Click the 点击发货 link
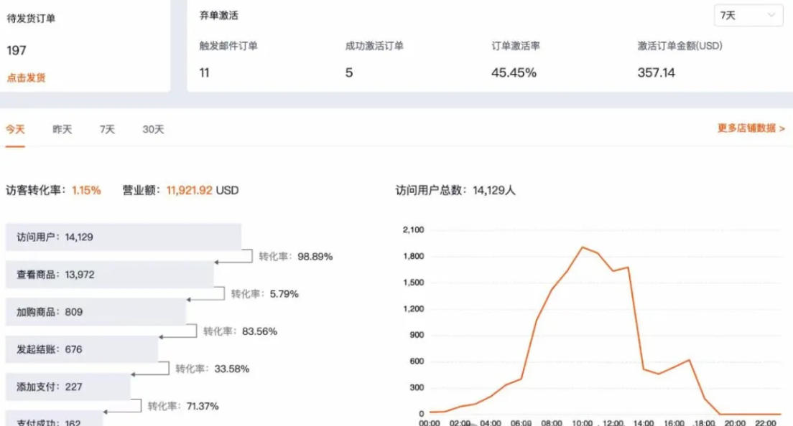The image size is (793, 426). [x=26, y=77]
